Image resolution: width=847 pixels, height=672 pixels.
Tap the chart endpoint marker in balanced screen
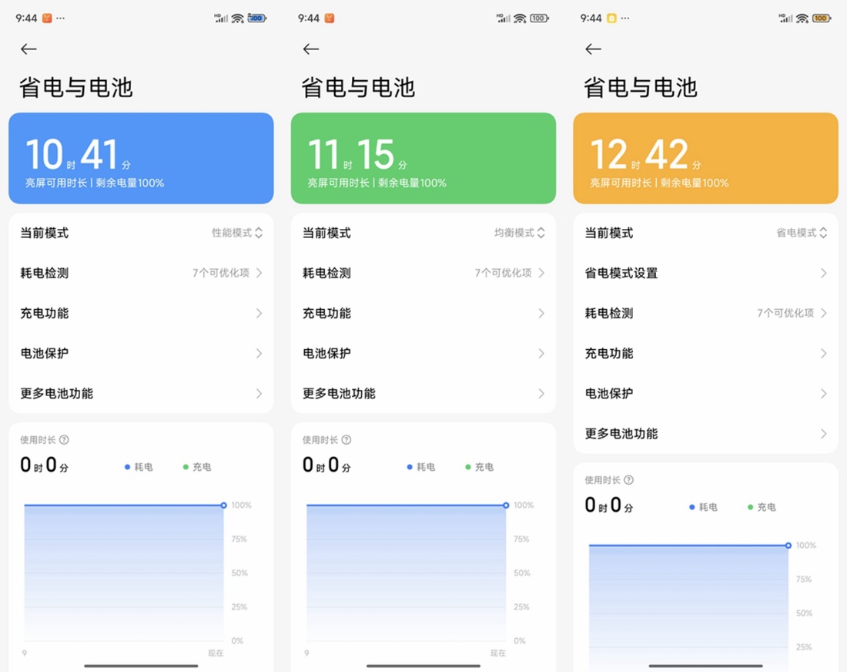(x=506, y=505)
